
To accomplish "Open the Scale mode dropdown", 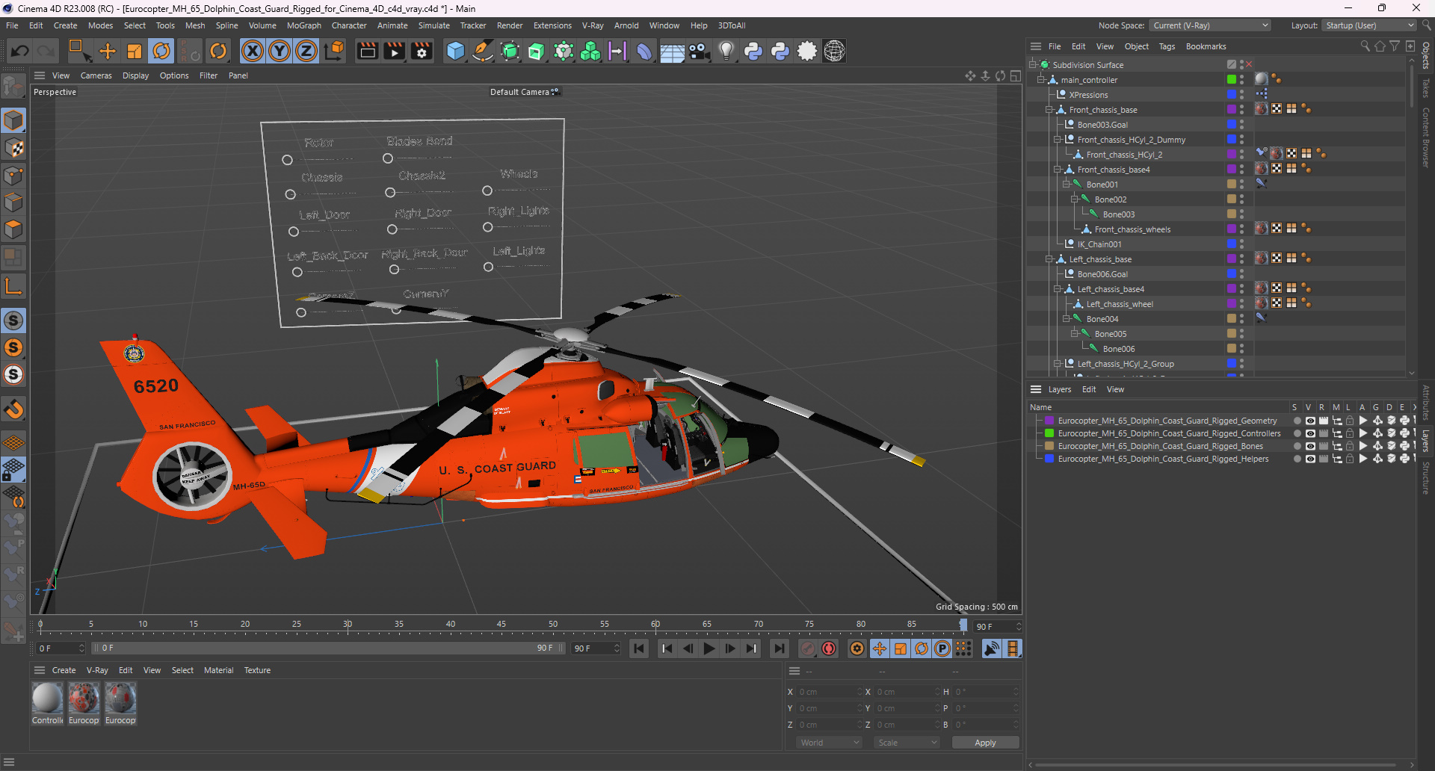I will [907, 743].
